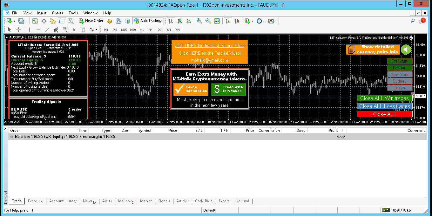
Task: Open the chat notification bubble with badge
Action: [422, 21]
